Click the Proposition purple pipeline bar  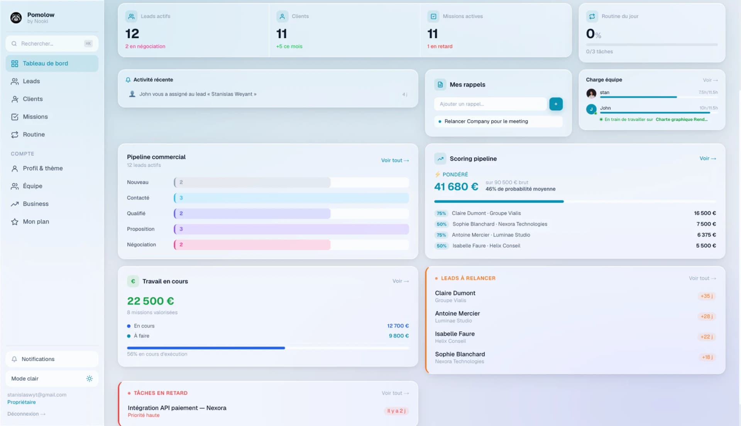291,229
